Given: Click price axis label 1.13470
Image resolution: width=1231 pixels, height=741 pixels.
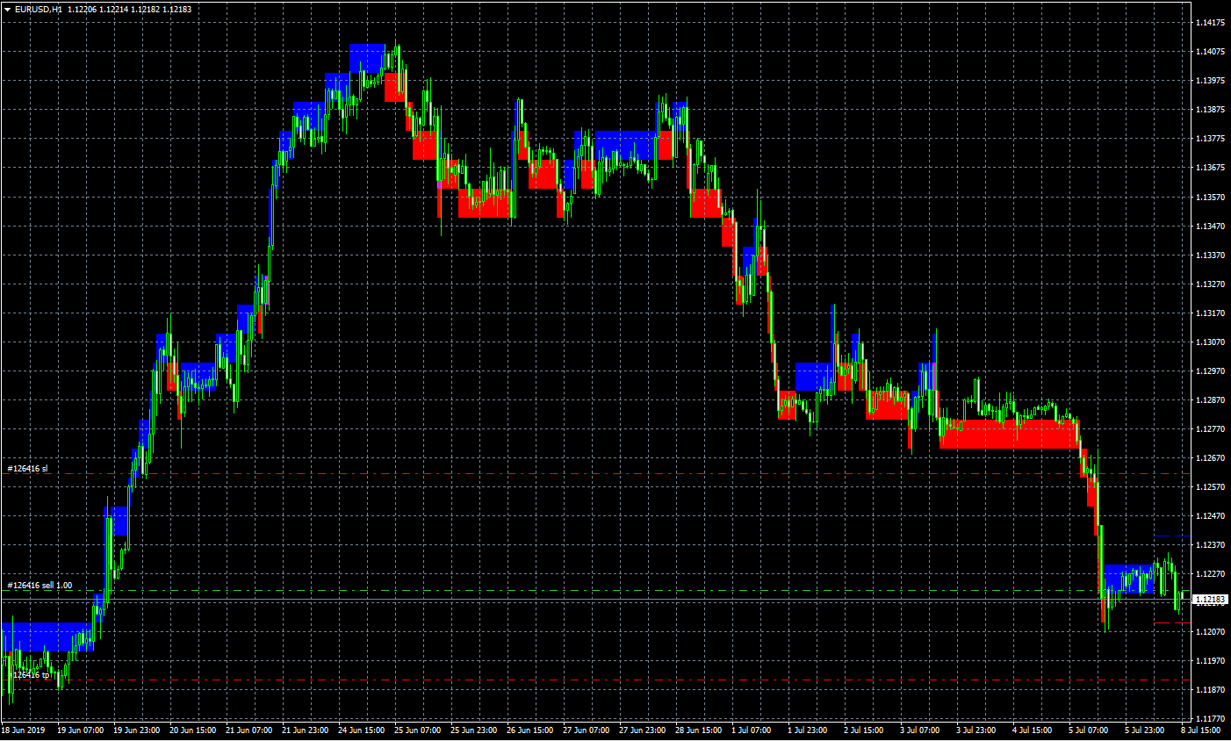Looking at the screenshot, I should (1210, 227).
